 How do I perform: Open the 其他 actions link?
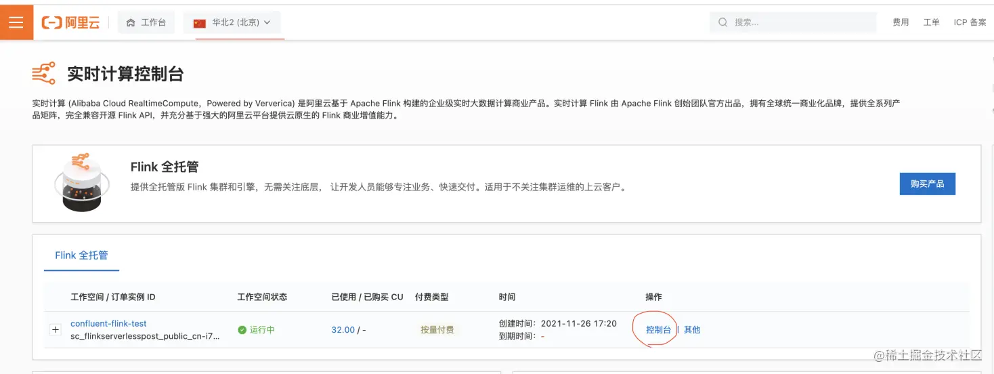pos(692,330)
